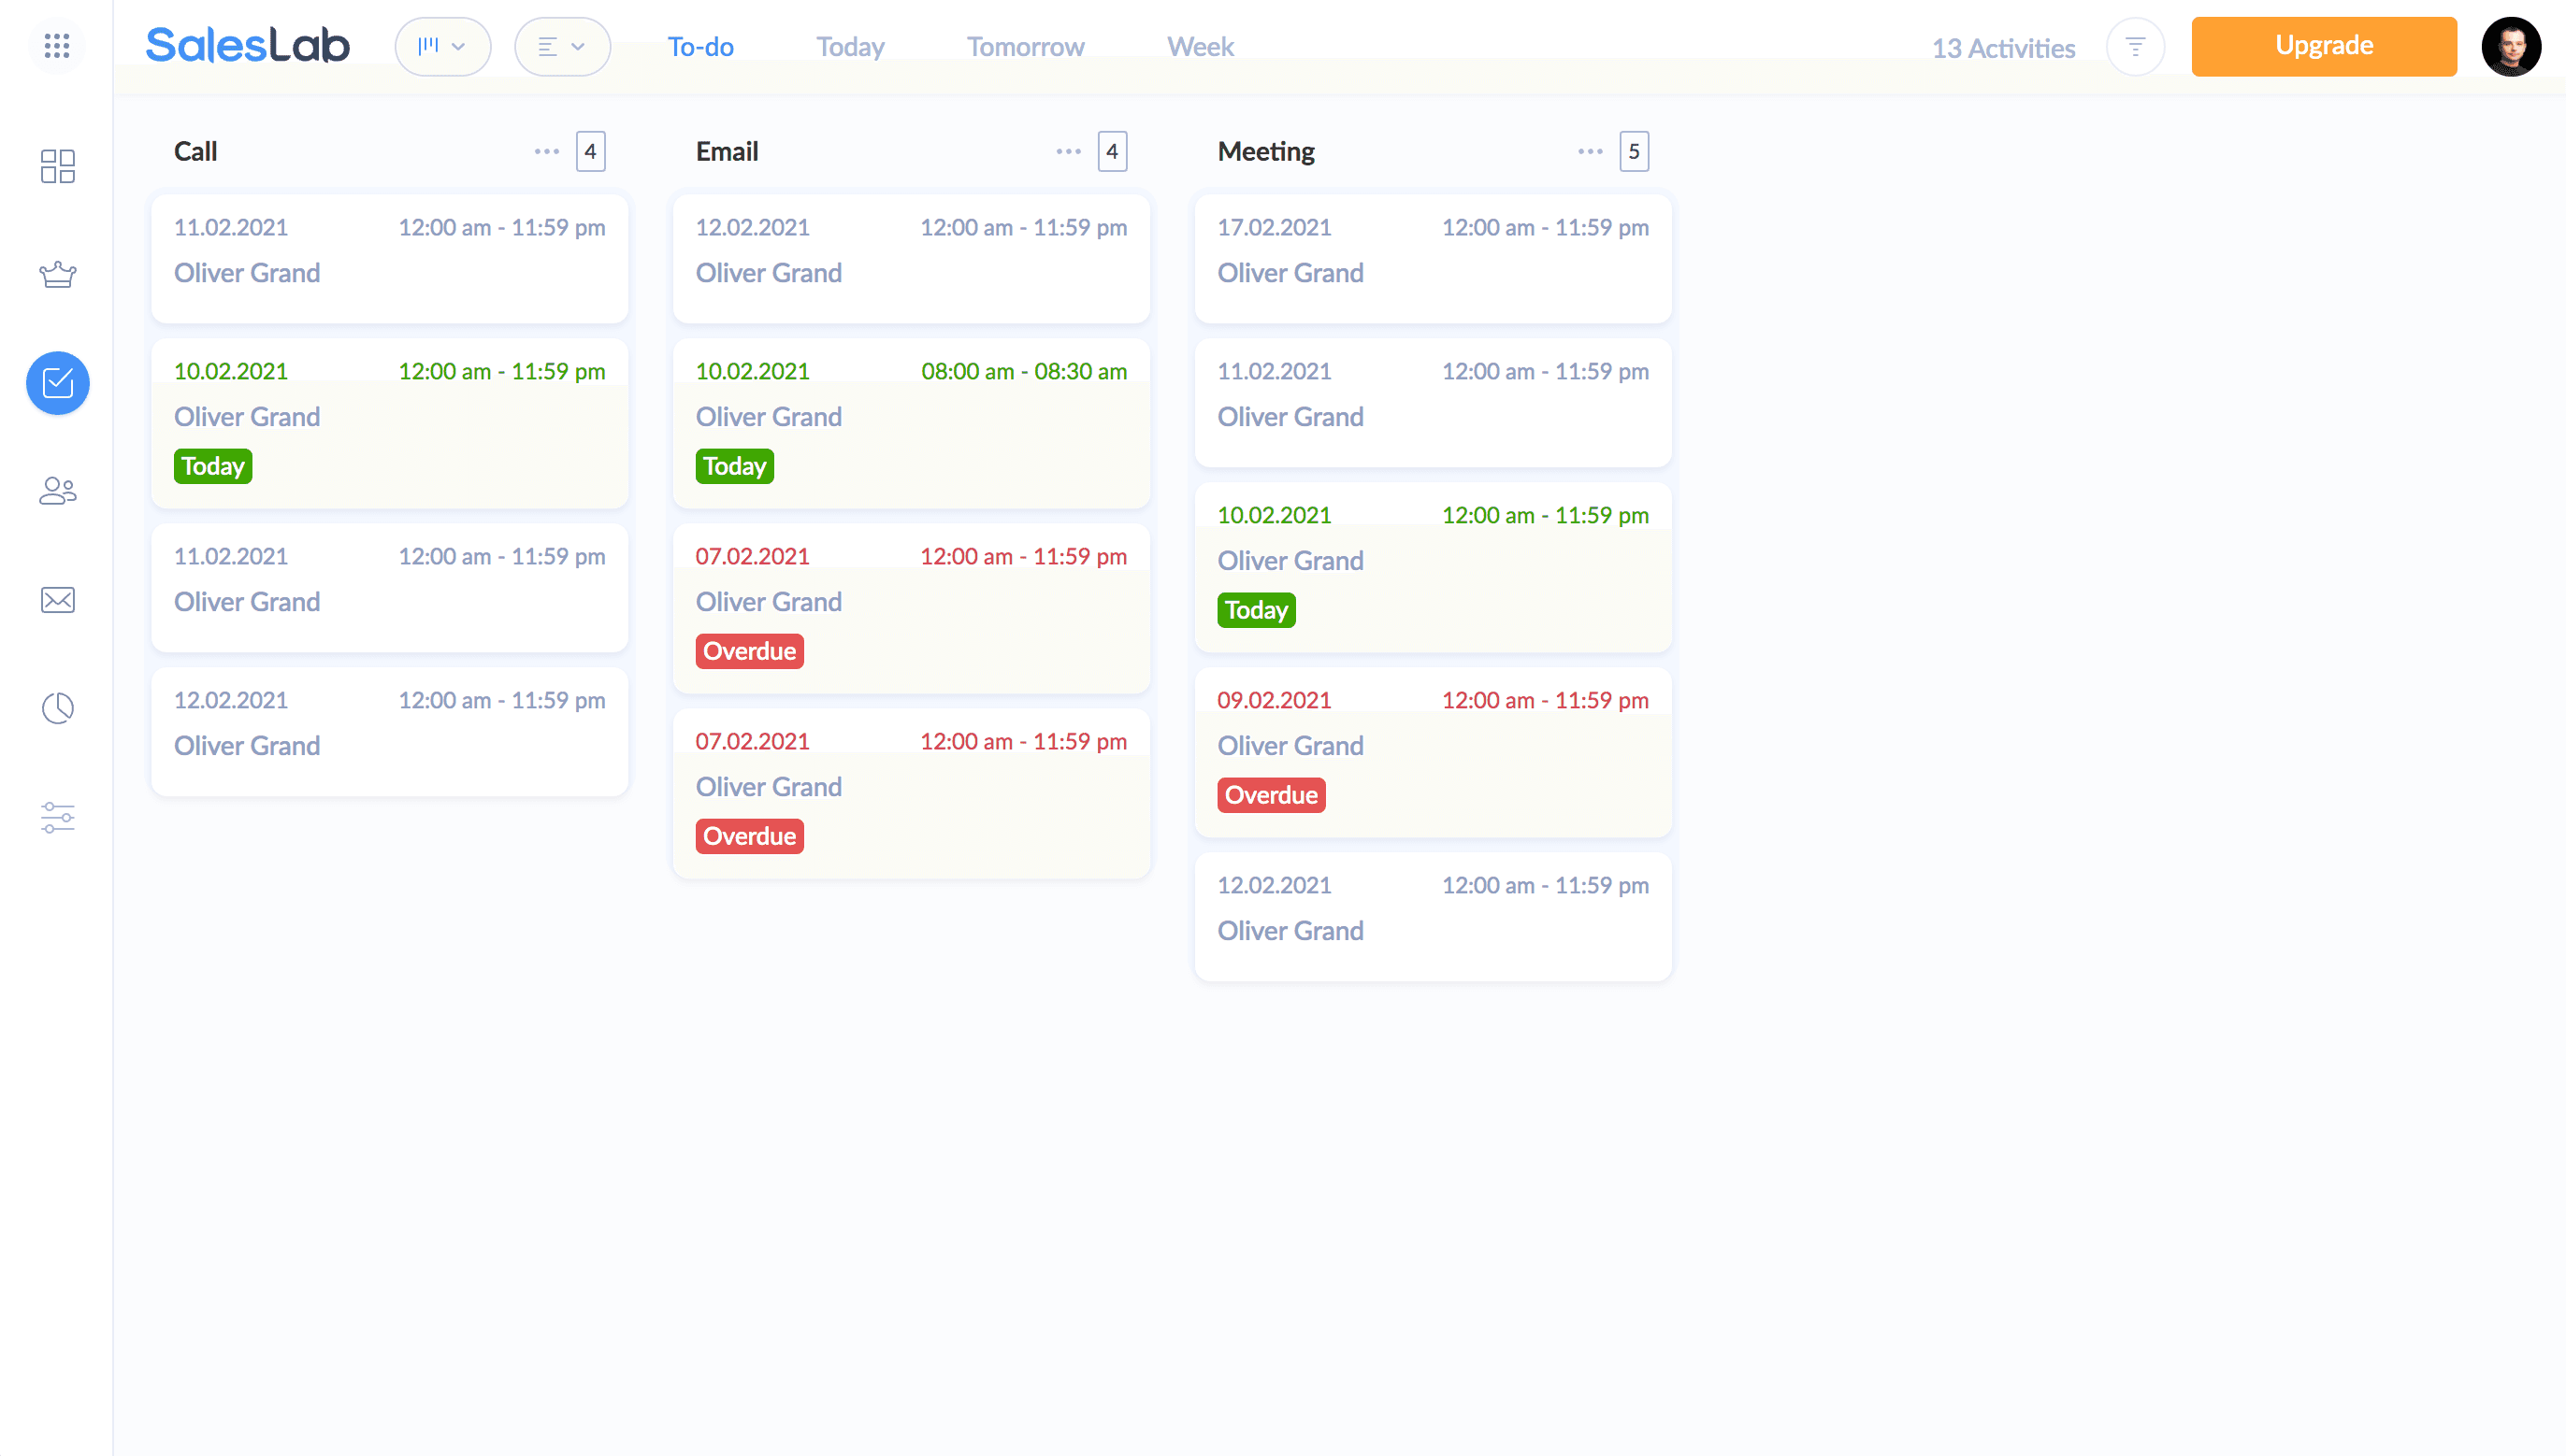Open the Meeting card dated 10.02.2021

point(1433,567)
